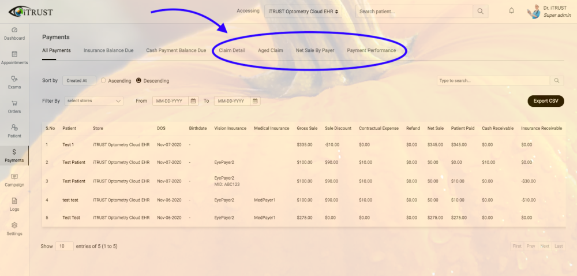
Task: Go to Prev page of entries
Action: 531,246
